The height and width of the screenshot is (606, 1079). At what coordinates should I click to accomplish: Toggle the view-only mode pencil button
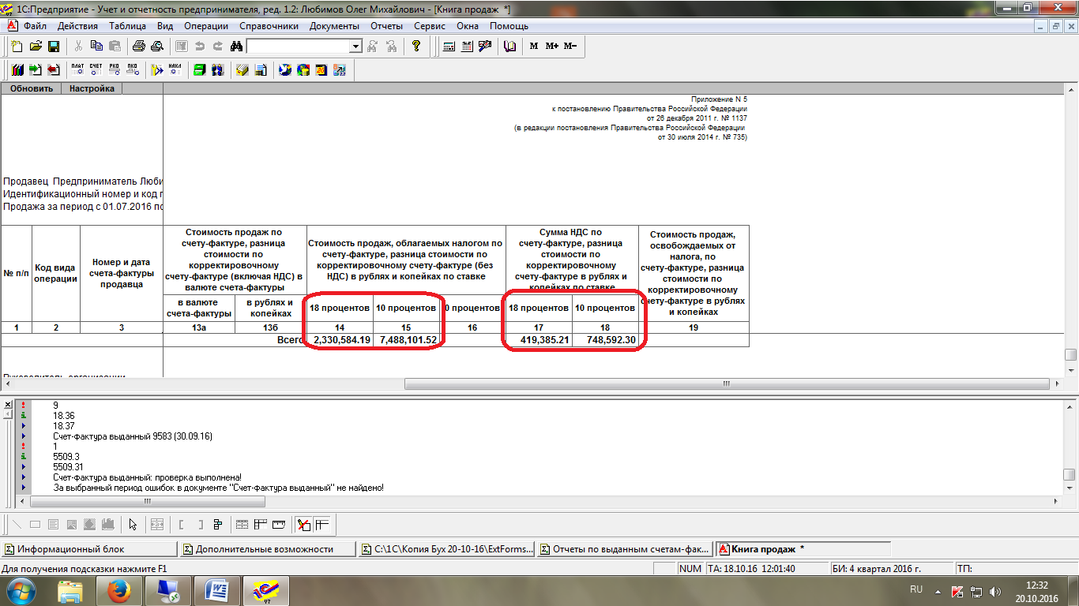303,524
